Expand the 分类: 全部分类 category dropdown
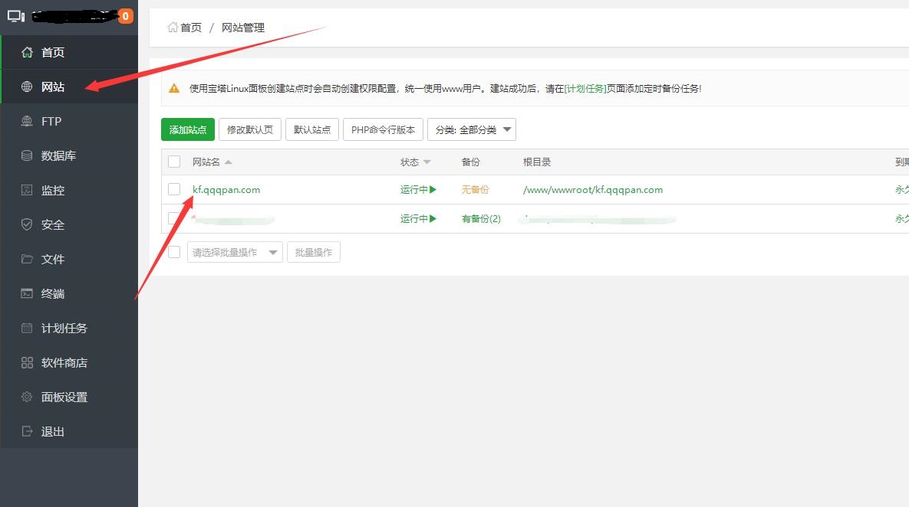 coord(471,129)
